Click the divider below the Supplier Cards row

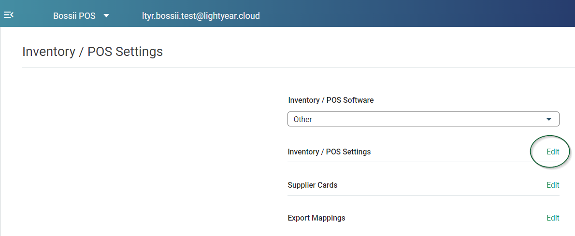(423, 195)
